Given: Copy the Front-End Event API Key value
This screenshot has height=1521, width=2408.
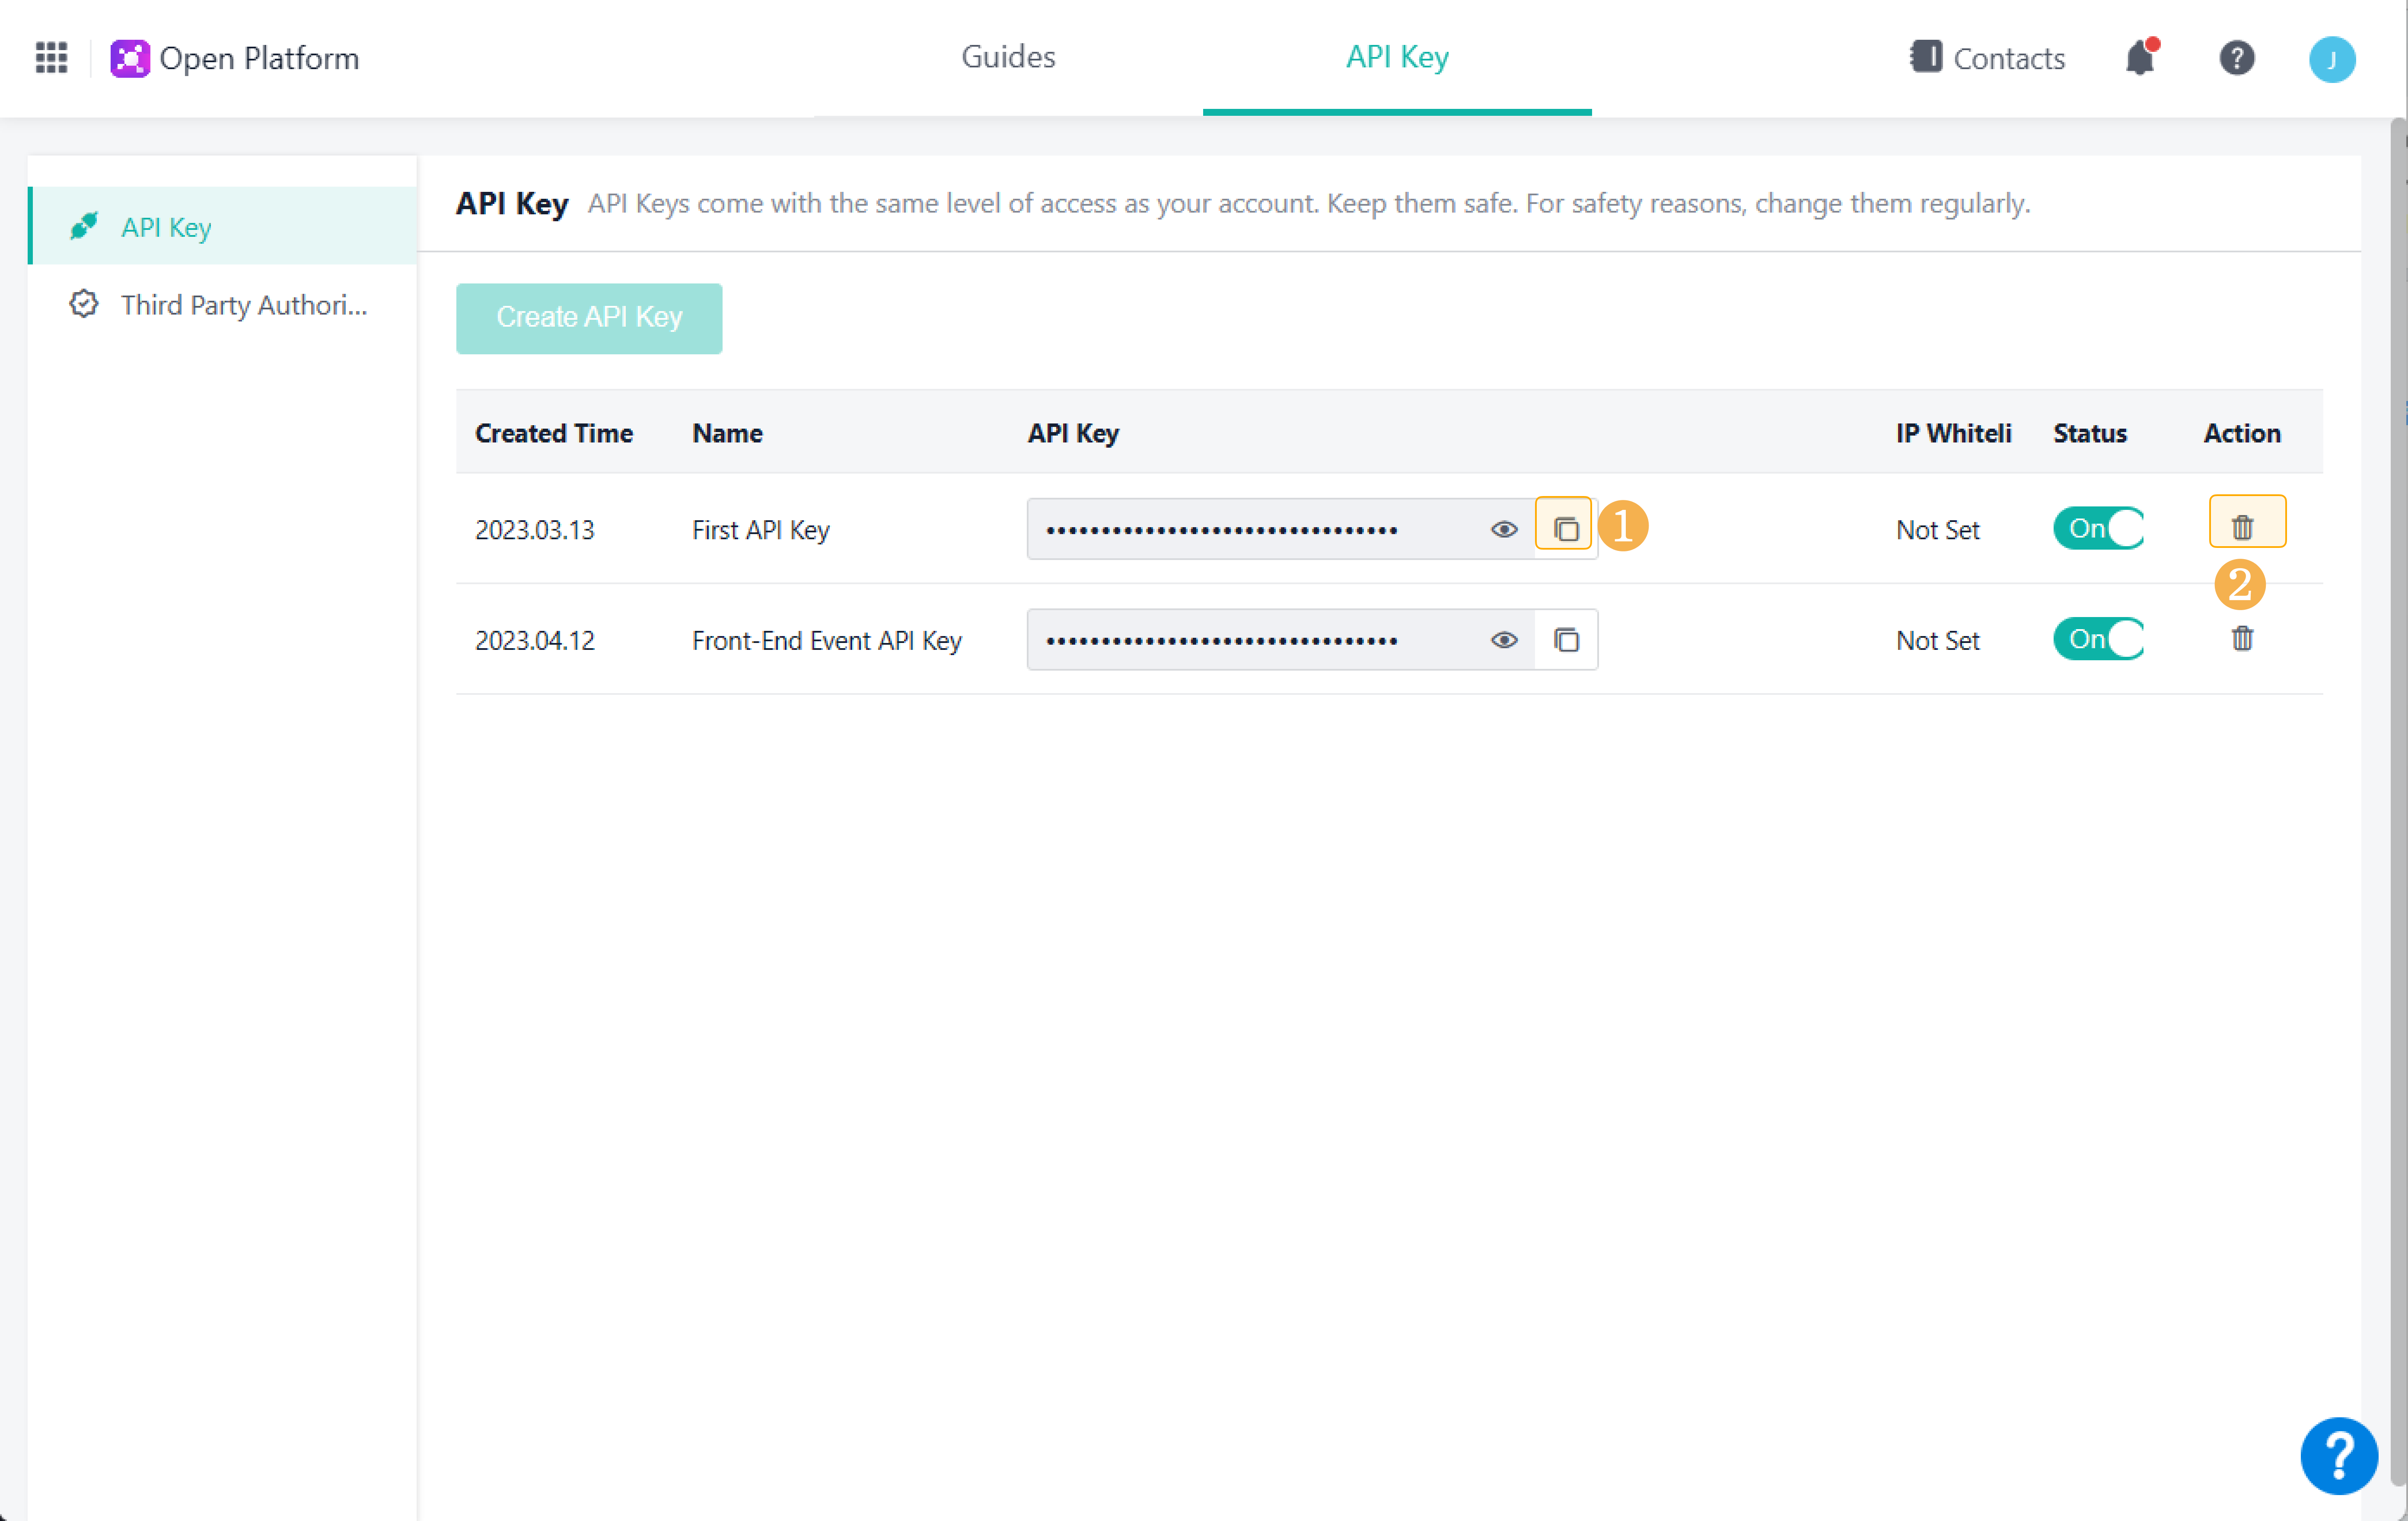Looking at the screenshot, I should coord(1566,639).
